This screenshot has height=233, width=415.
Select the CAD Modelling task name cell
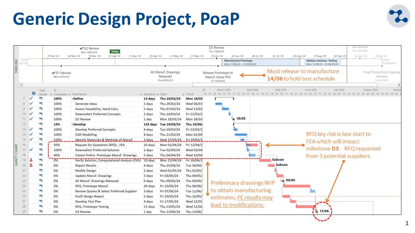tap(86, 135)
